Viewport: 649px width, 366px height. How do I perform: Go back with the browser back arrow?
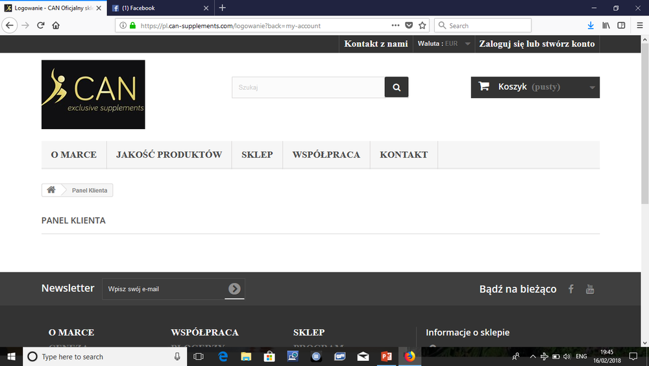coord(10,26)
